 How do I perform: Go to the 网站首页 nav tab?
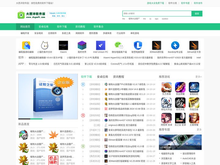click(x=25, y=27)
